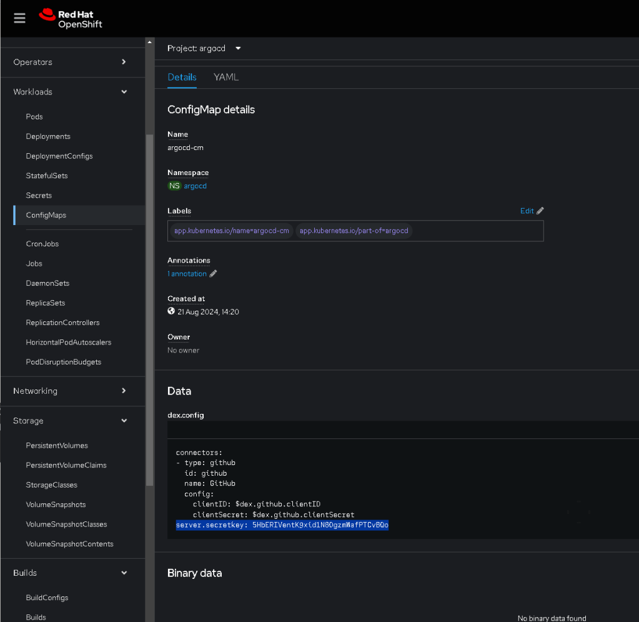The height and width of the screenshot is (622, 639).
Task: Go to Builds page link
Action: pos(36,617)
